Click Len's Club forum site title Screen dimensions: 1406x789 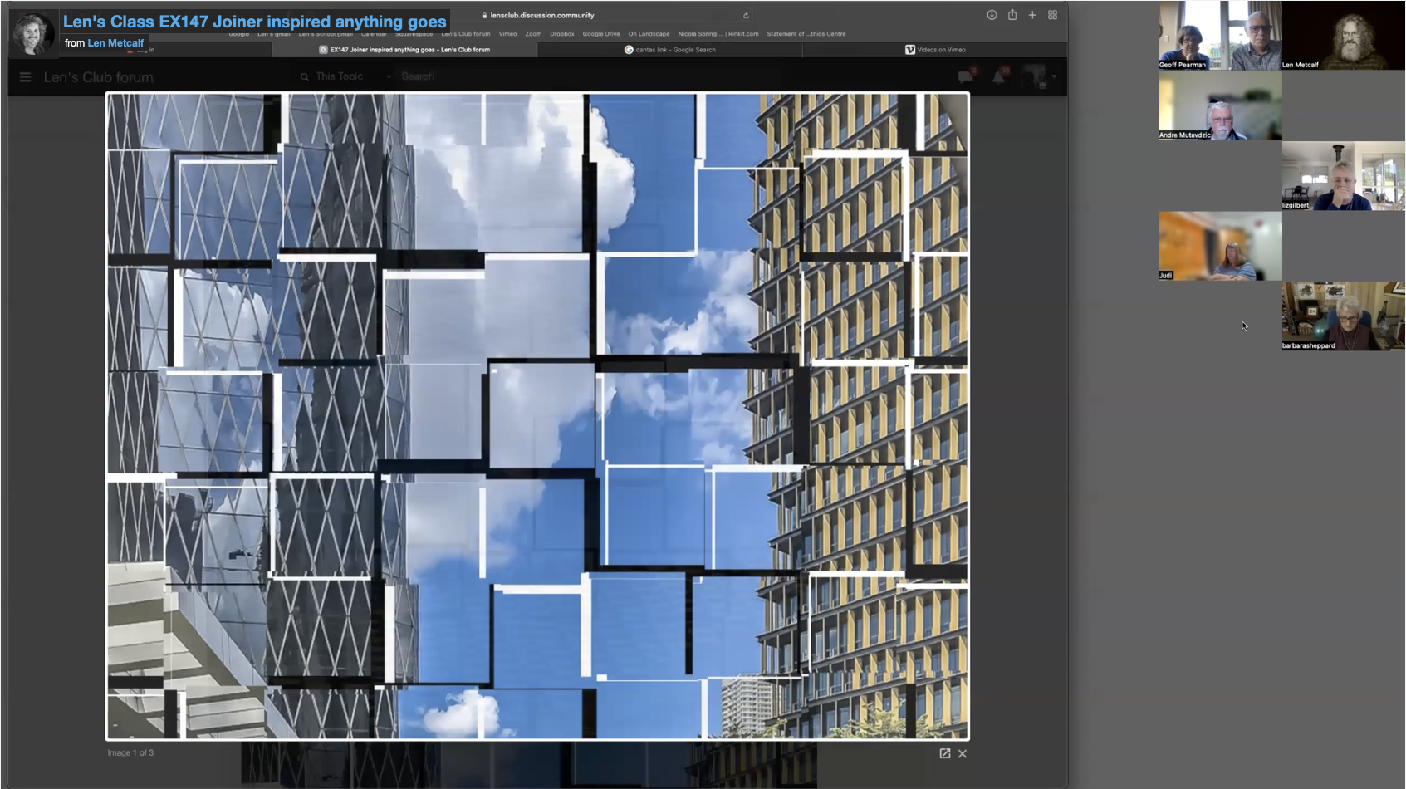[99, 77]
